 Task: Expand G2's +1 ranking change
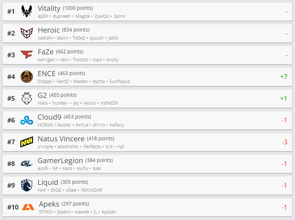[x=283, y=99]
